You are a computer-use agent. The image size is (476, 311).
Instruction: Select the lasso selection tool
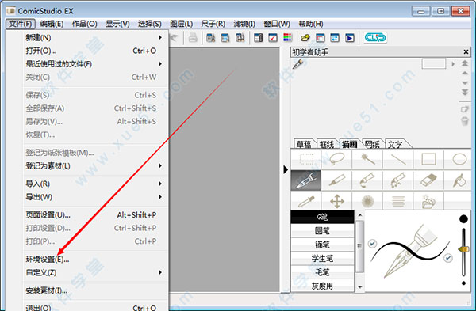coord(336,159)
